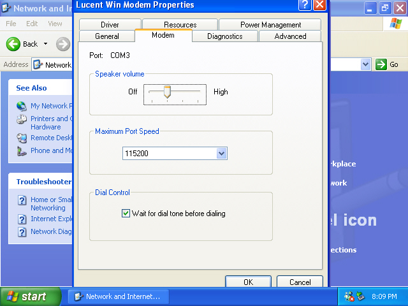Click the dialog's question mark help button
The image size is (408, 306).
click(x=305, y=4)
